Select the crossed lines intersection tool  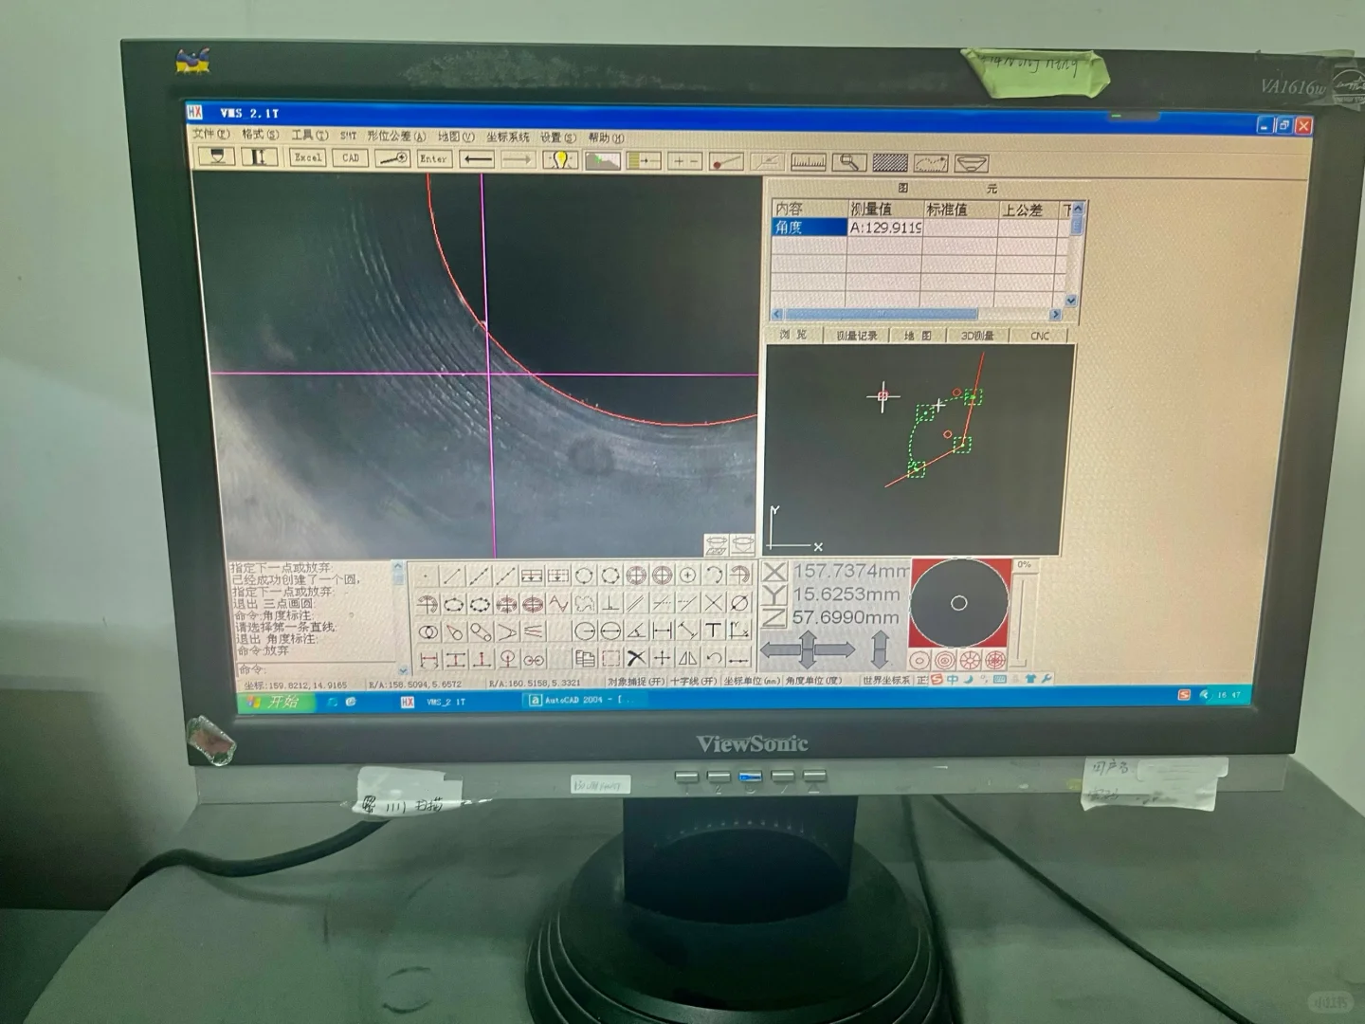(x=714, y=602)
